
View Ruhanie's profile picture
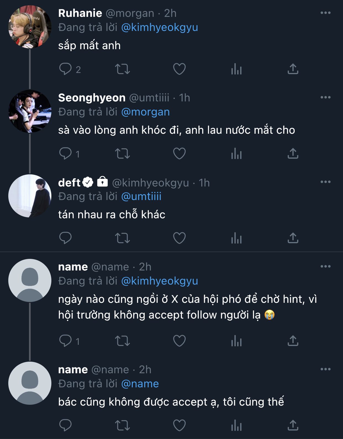point(30,27)
